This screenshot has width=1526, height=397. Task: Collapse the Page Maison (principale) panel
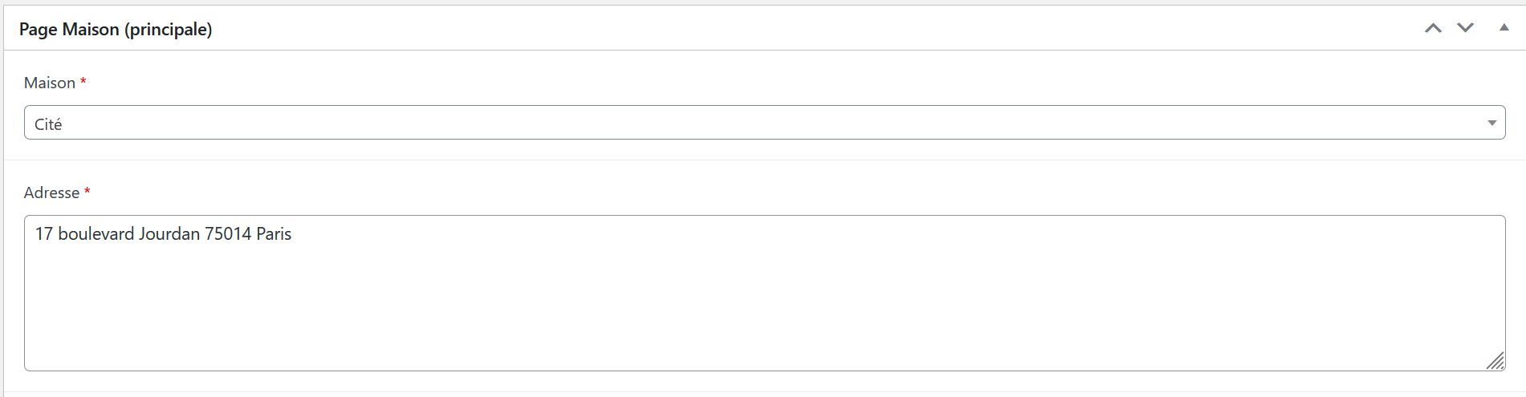pos(1504,28)
